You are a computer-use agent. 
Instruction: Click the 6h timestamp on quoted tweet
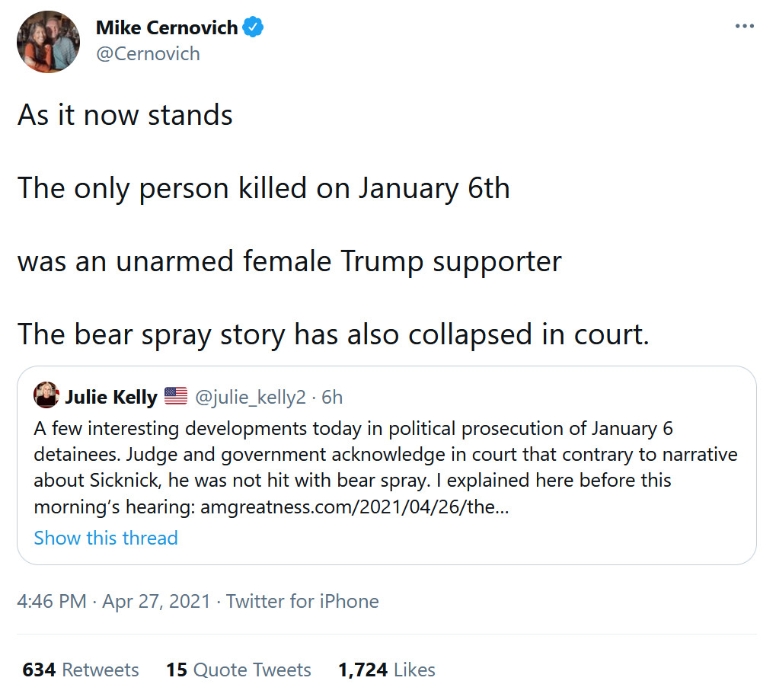pyautogui.click(x=332, y=397)
